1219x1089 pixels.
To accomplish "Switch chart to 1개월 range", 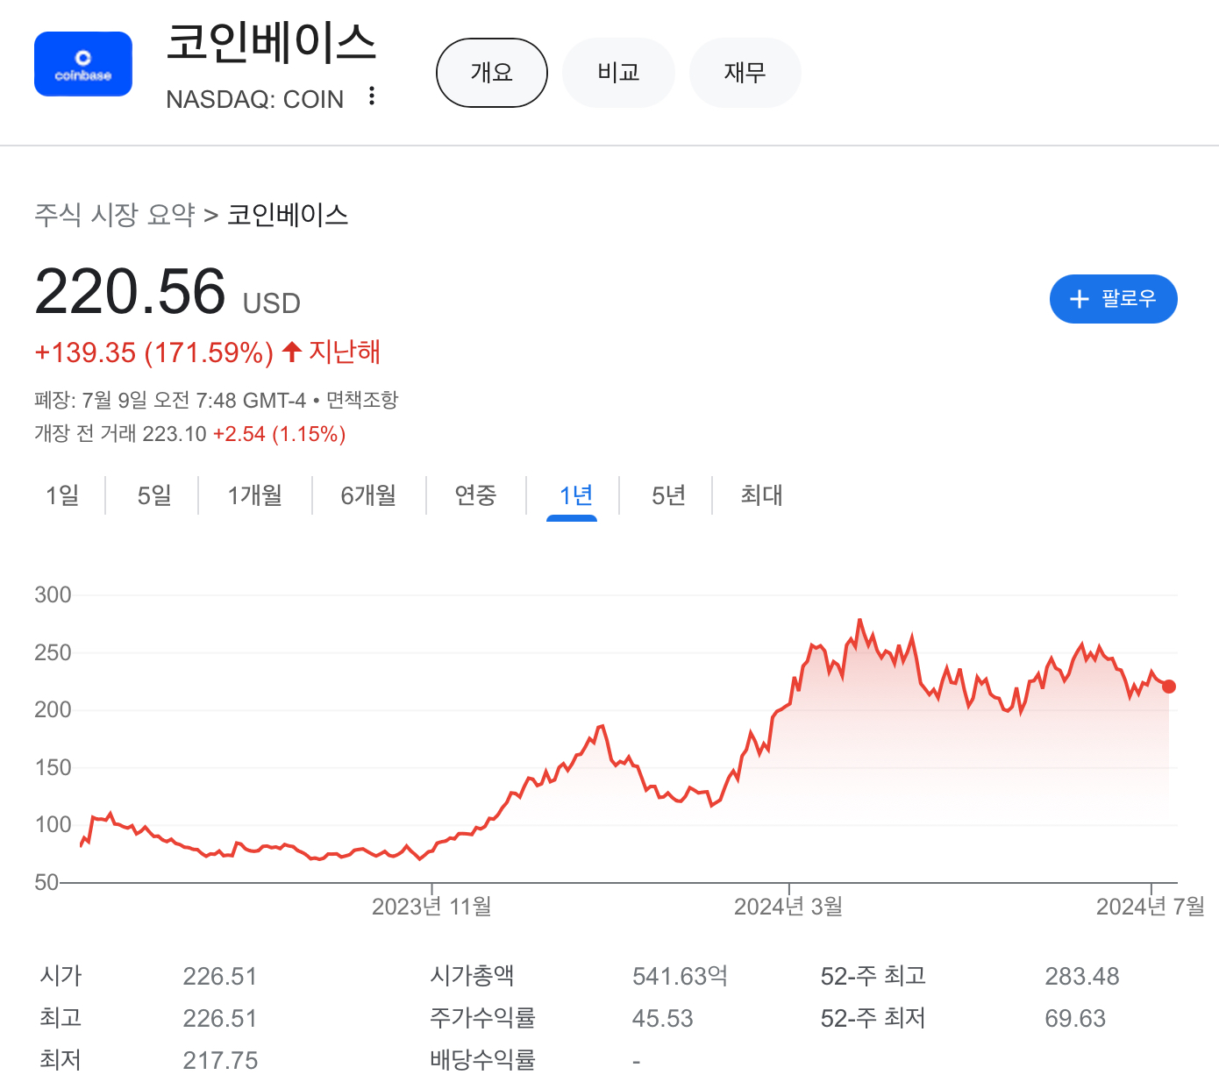I will coord(255,495).
